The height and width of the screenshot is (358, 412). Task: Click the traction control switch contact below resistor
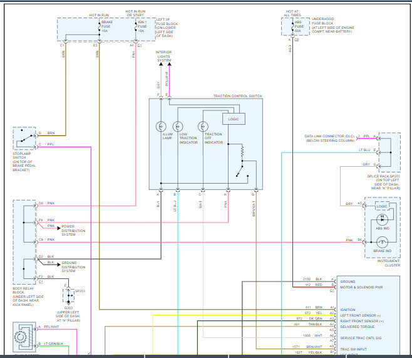coord(241,171)
